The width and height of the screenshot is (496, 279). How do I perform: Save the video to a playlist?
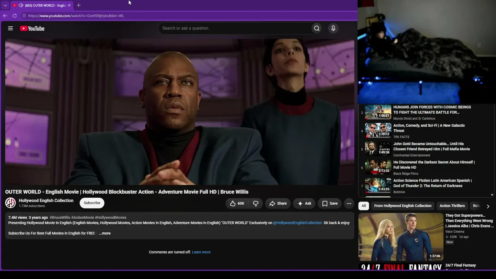pyautogui.click(x=330, y=203)
